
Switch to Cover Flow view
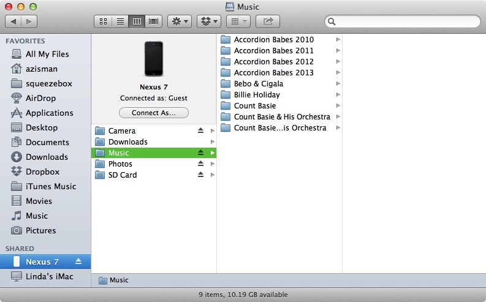pyautogui.click(x=153, y=21)
